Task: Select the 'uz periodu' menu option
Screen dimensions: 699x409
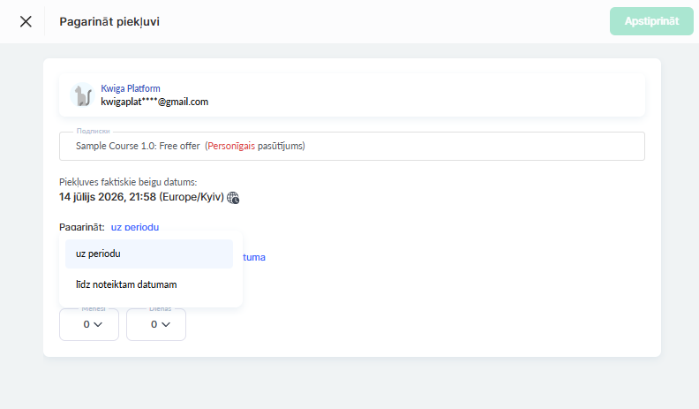Action: point(149,254)
